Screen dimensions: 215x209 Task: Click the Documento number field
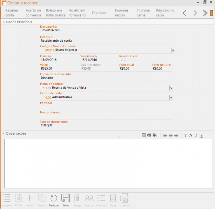[106, 30]
